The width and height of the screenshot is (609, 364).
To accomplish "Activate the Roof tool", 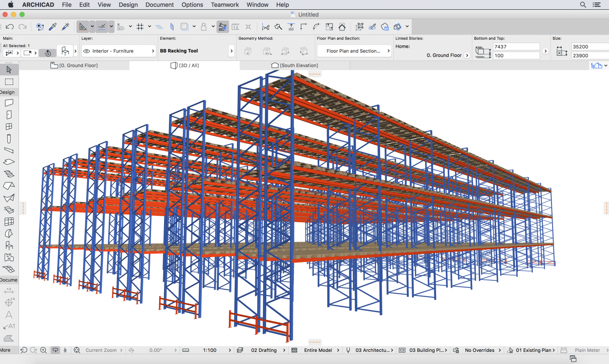I will [x=9, y=186].
